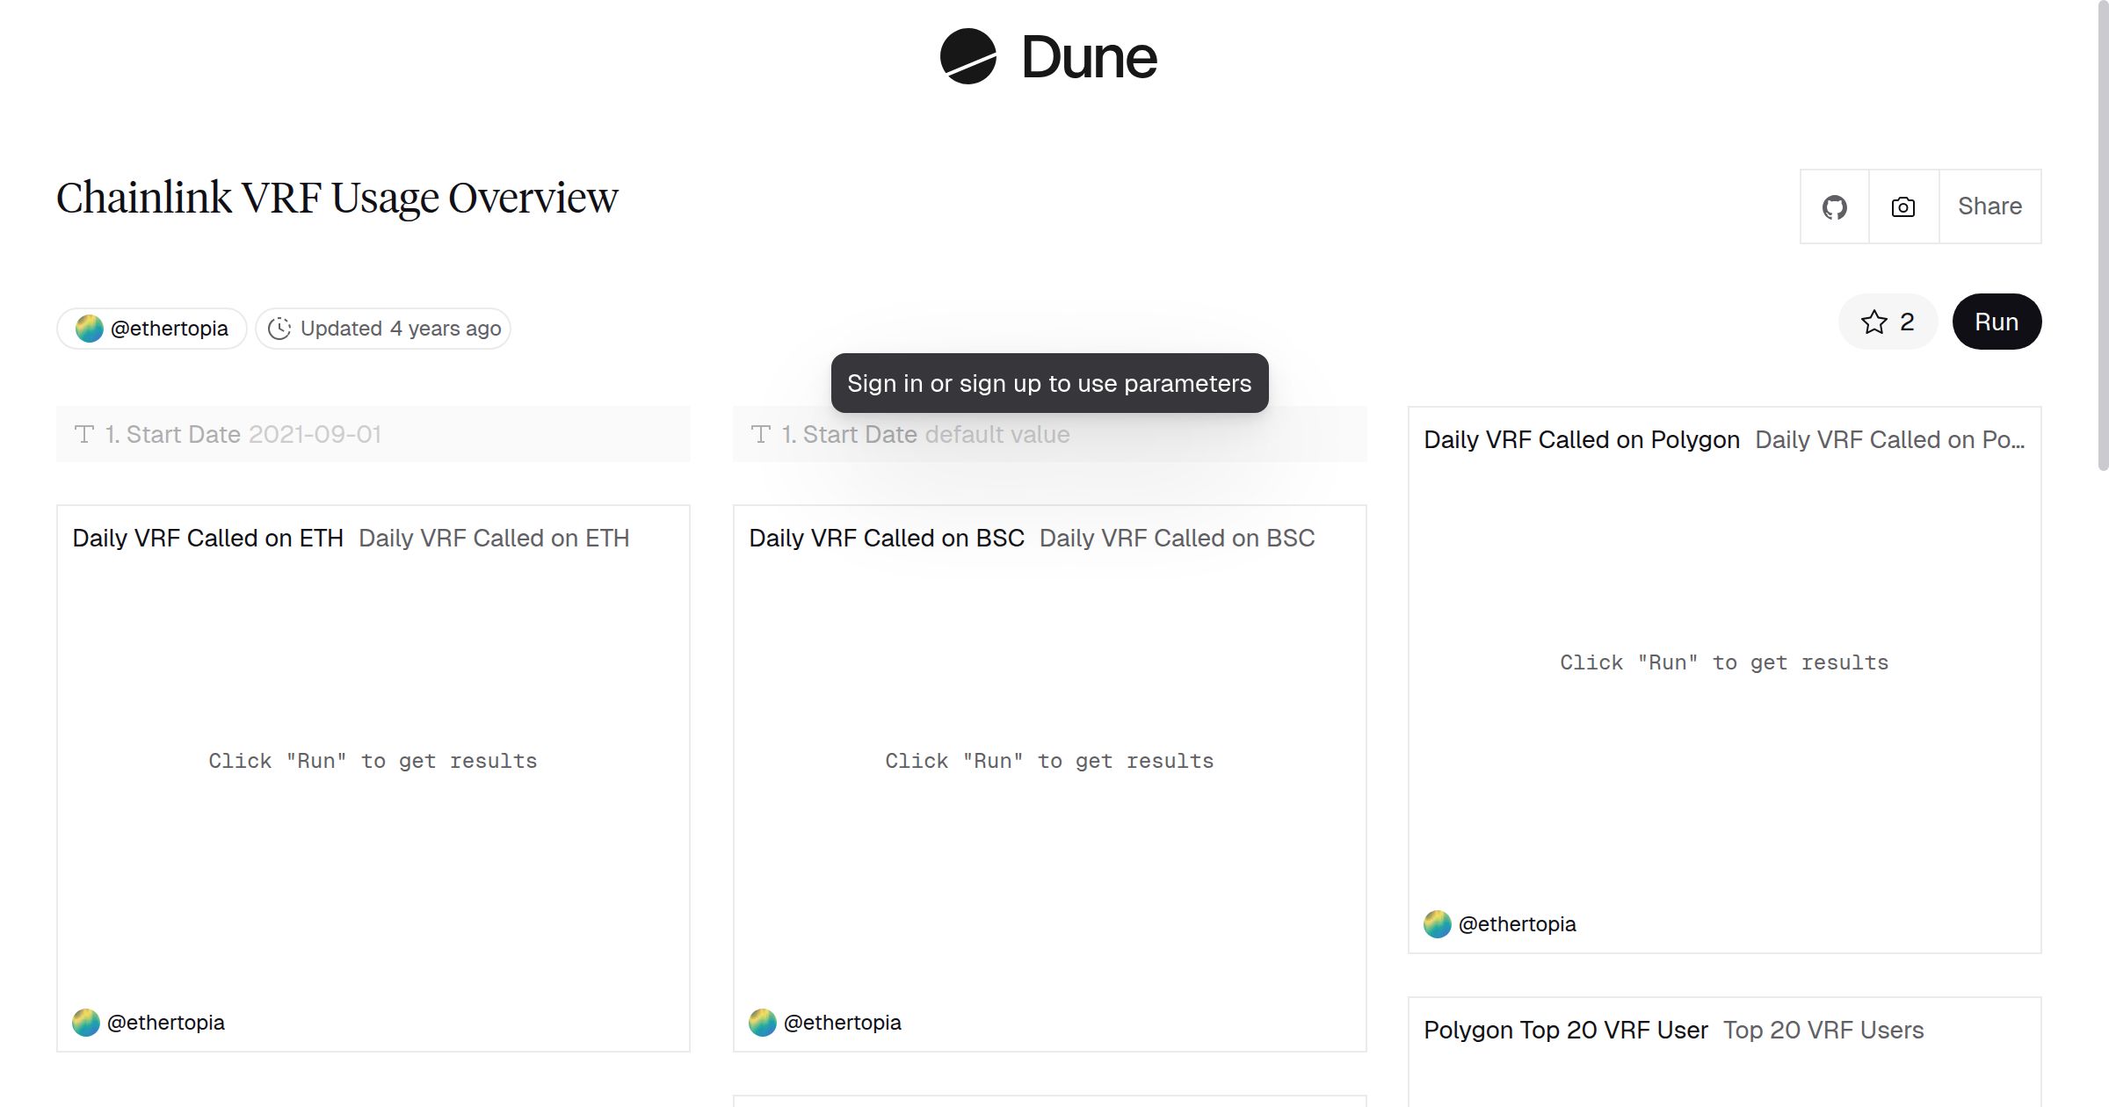The height and width of the screenshot is (1107, 2109).
Task: Open Polygon Top 20 VRF User title
Action: pos(1565,1030)
